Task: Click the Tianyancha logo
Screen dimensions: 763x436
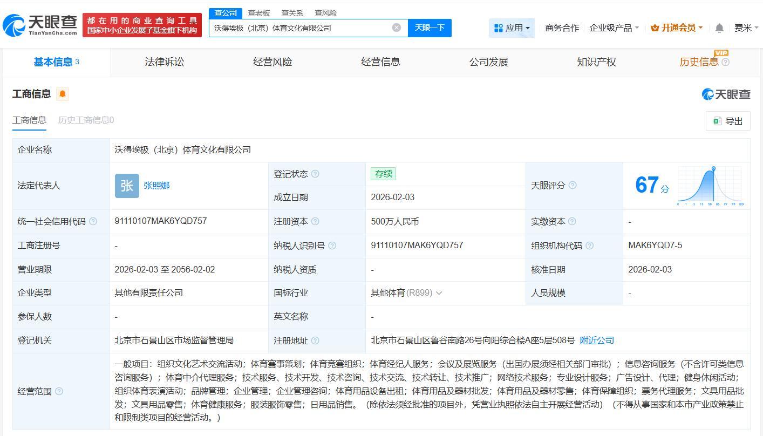Action: tap(40, 25)
